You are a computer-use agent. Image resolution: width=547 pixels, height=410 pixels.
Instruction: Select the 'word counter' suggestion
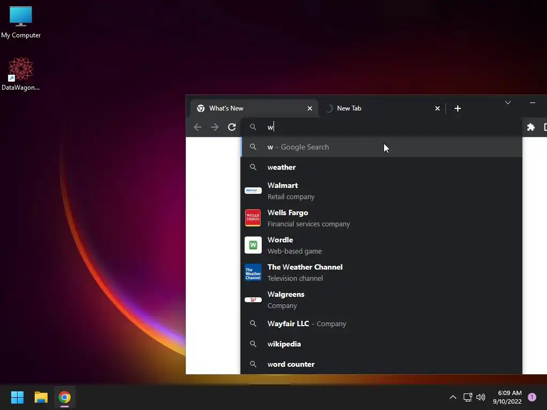pyautogui.click(x=381, y=364)
